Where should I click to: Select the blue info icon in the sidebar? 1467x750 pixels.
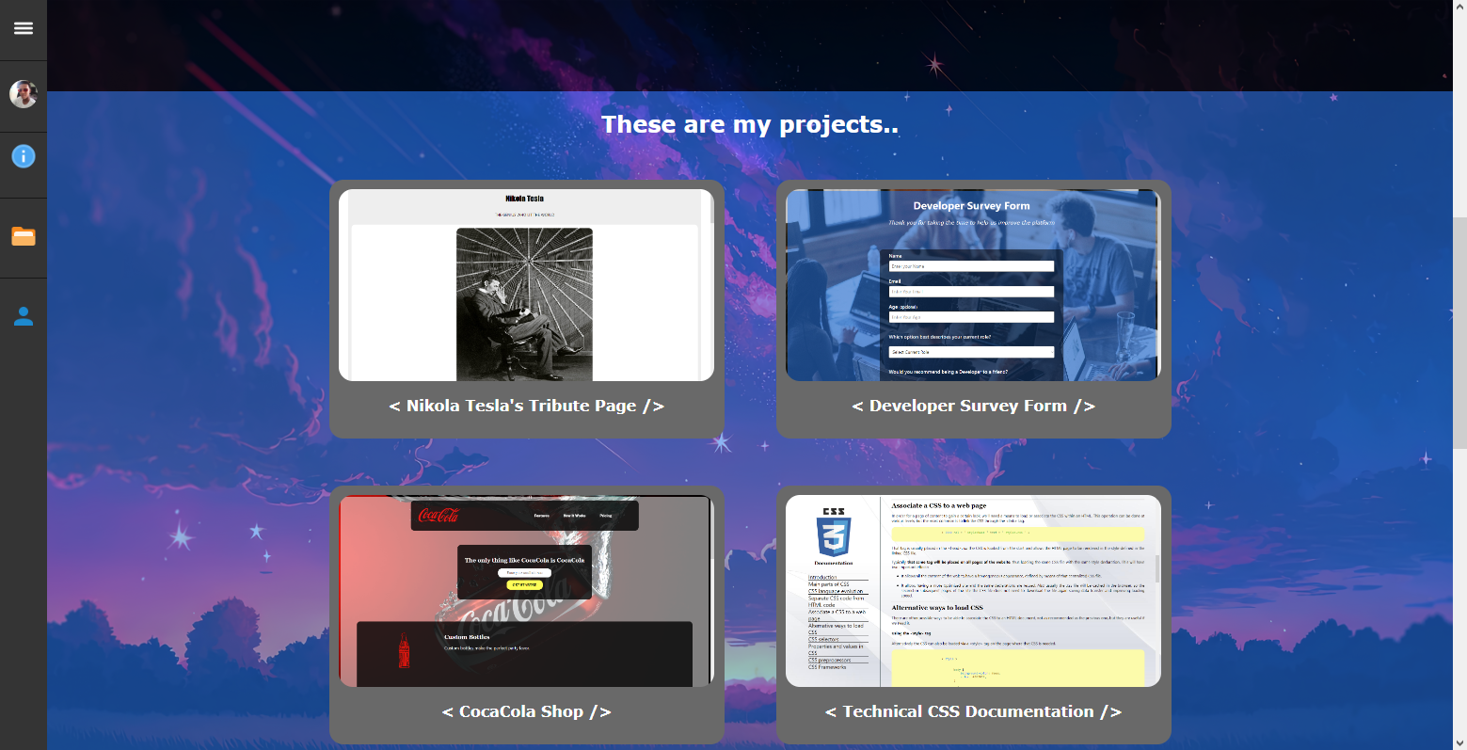23,155
